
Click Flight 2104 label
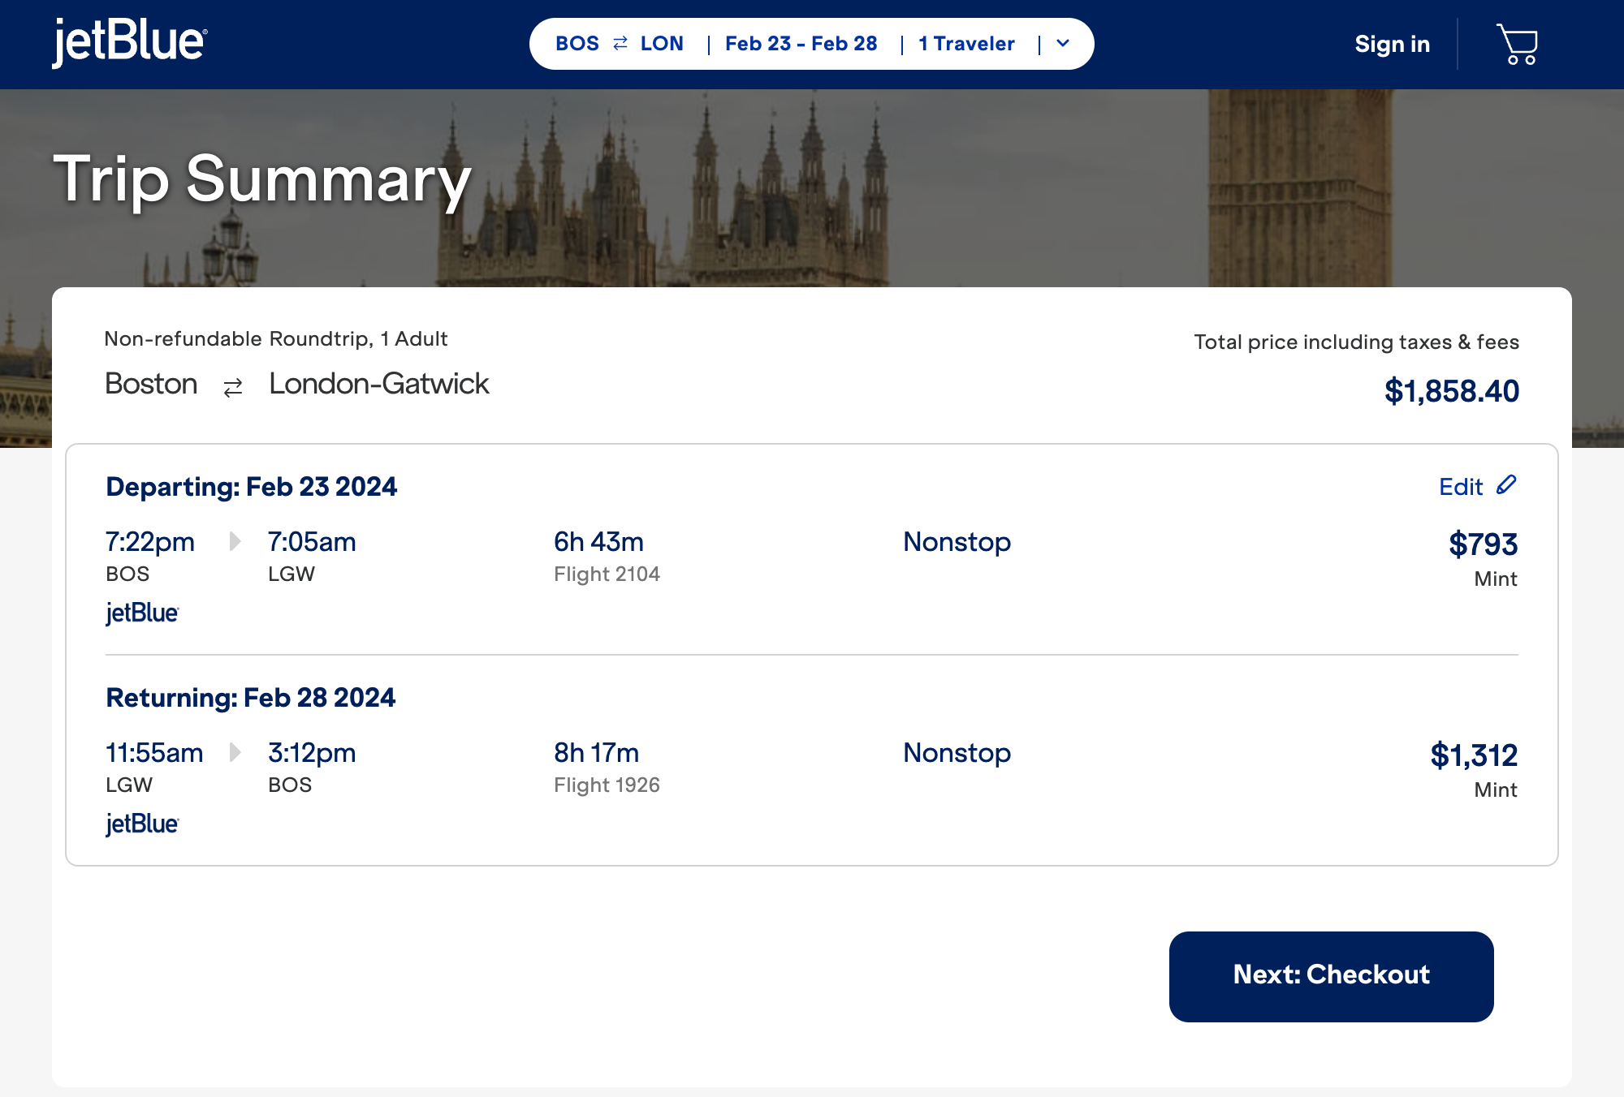pyautogui.click(x=607, y=574)
